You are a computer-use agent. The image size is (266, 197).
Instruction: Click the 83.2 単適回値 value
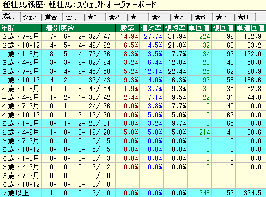coord(254,45)
